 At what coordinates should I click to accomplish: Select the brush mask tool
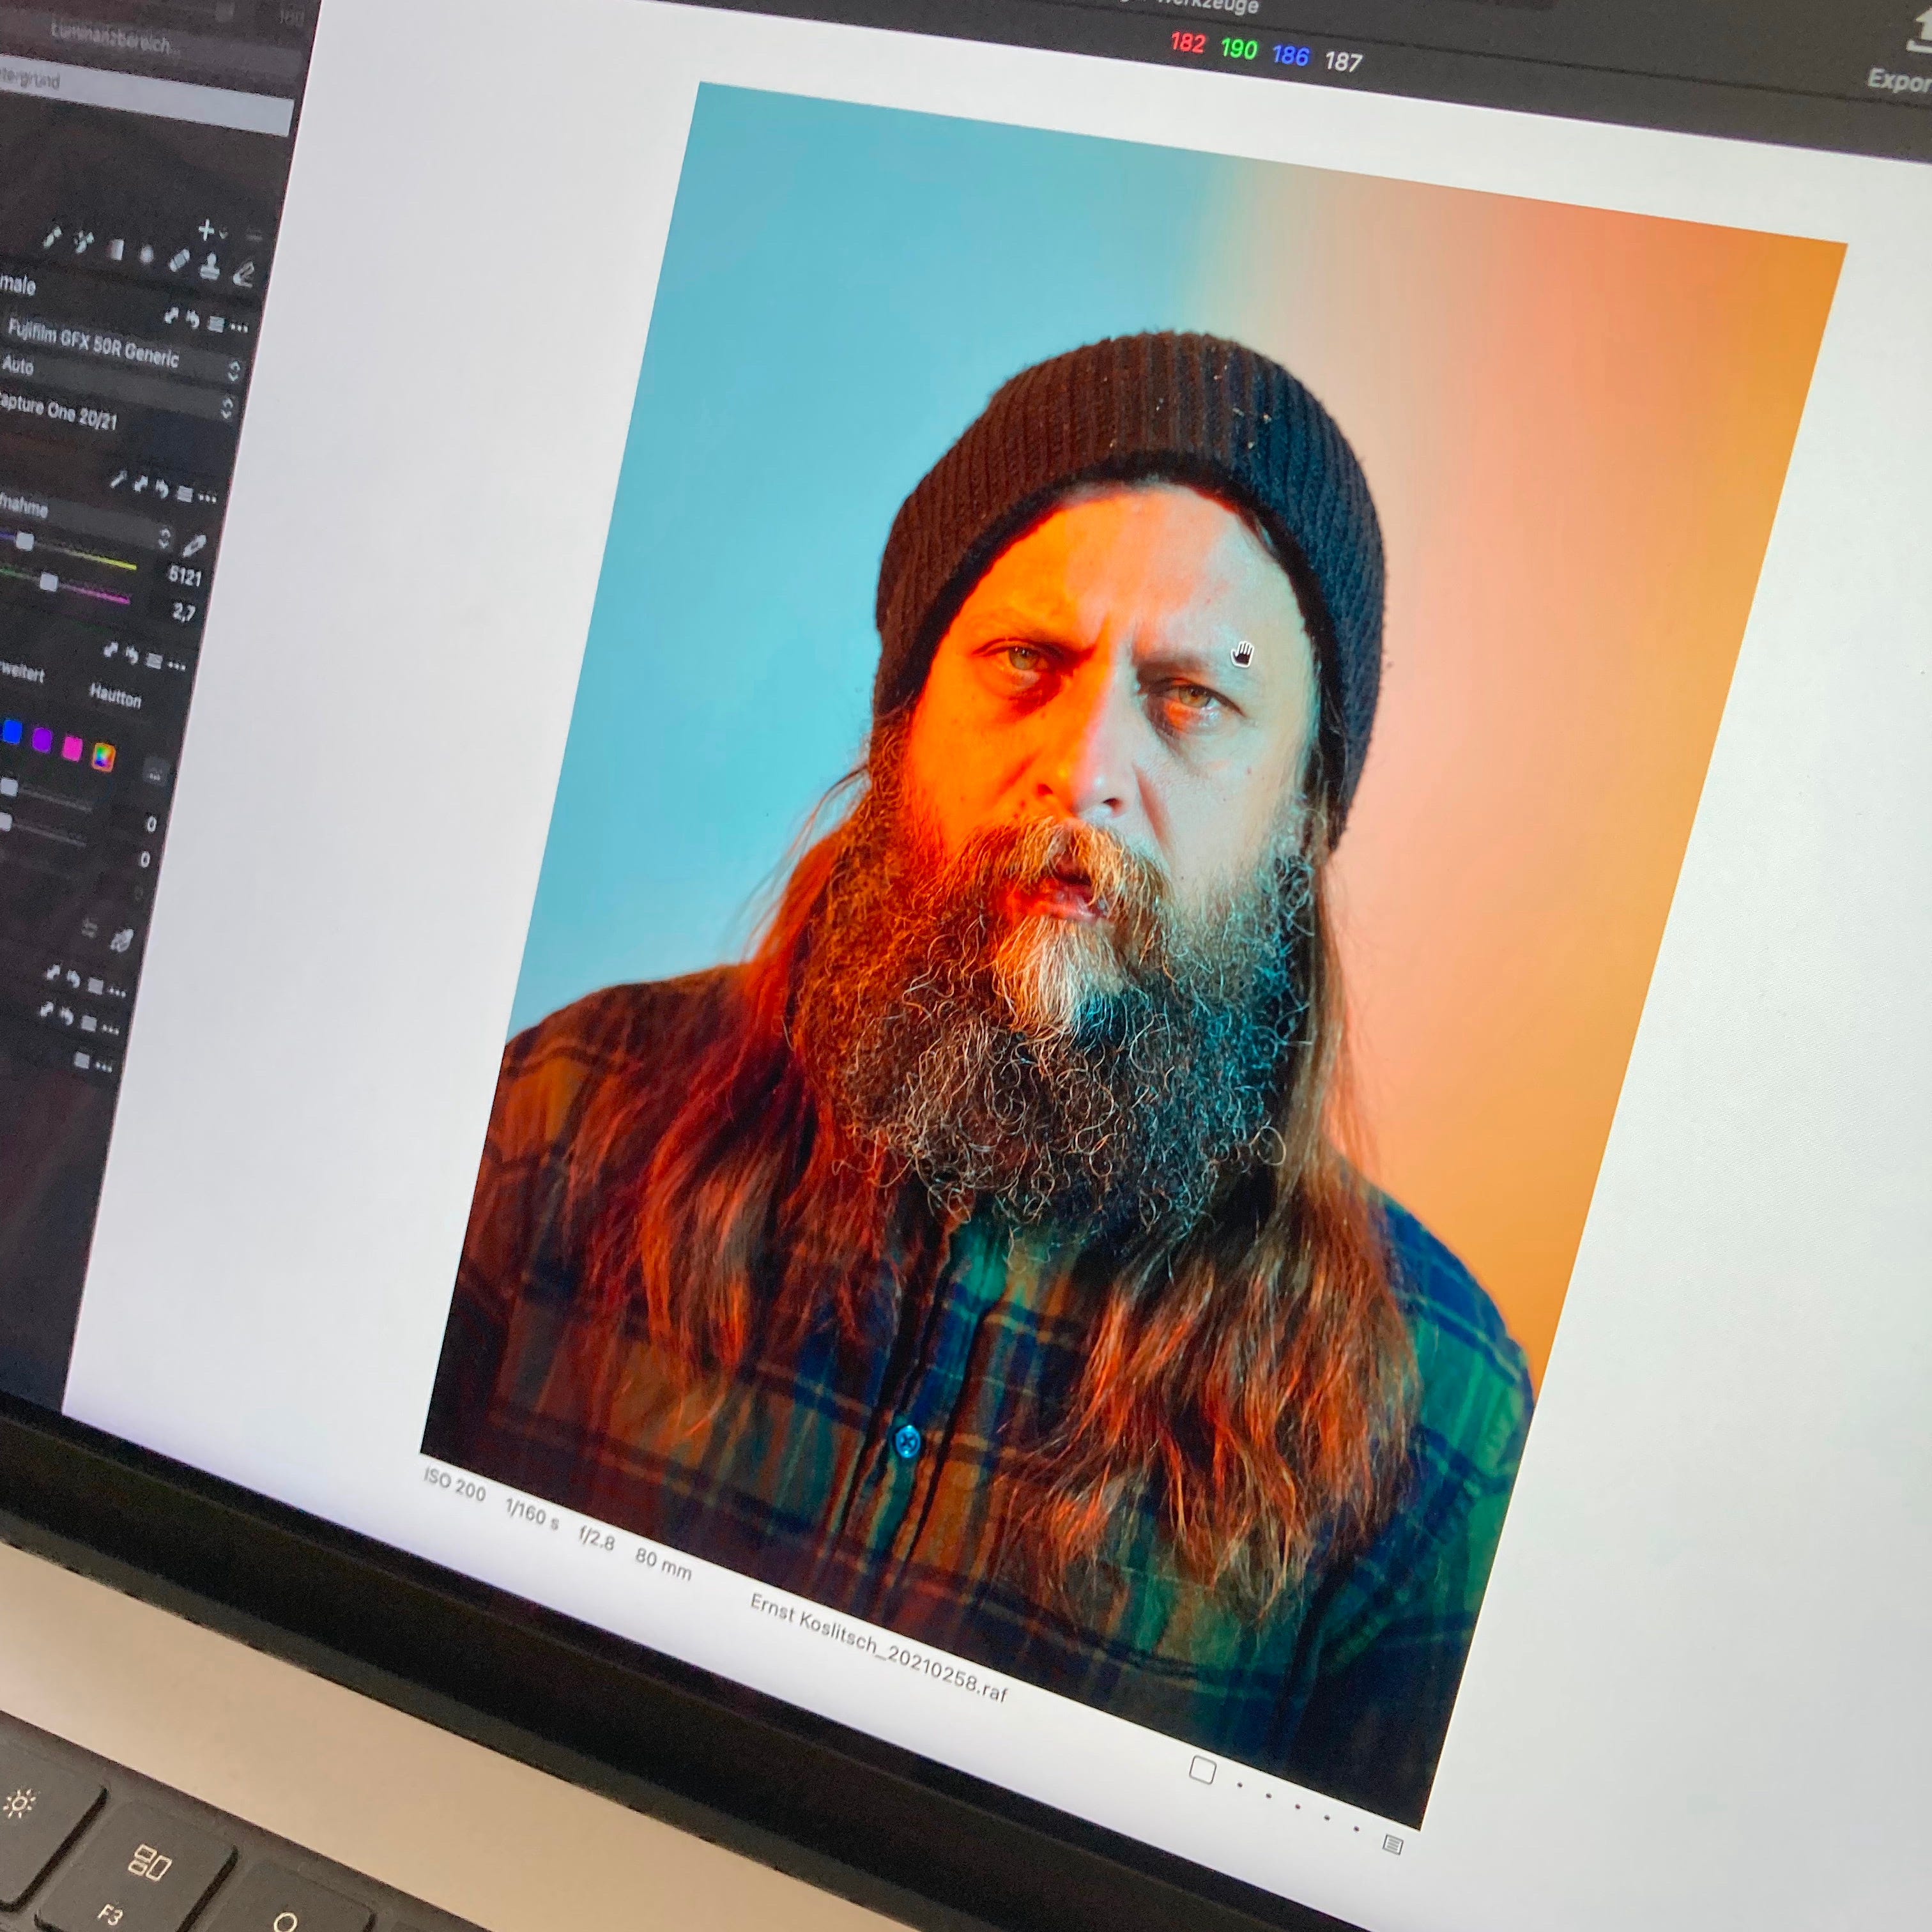(52, 237)
